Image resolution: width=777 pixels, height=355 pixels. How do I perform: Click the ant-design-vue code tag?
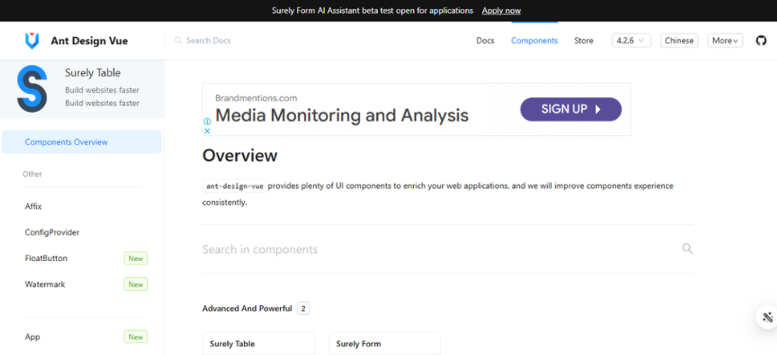[235, 186]
